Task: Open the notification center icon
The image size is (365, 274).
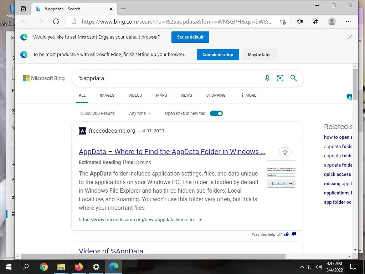Action: coord(353,267)
